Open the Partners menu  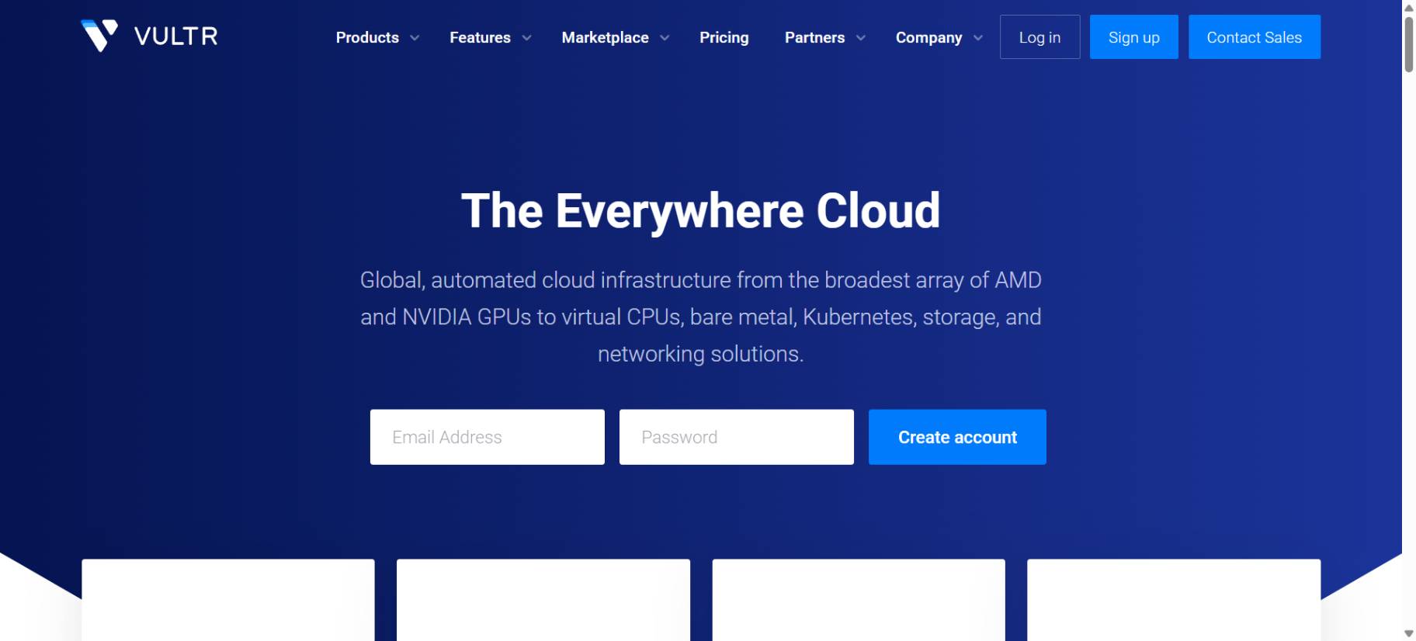tap(814, 37)
